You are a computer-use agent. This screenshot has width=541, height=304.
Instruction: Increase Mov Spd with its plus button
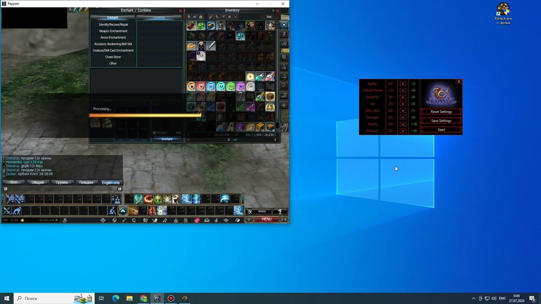[x=403, y=111]
